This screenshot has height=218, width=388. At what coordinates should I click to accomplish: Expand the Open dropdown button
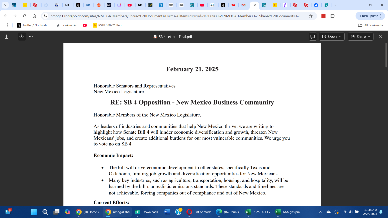point(331,37)
